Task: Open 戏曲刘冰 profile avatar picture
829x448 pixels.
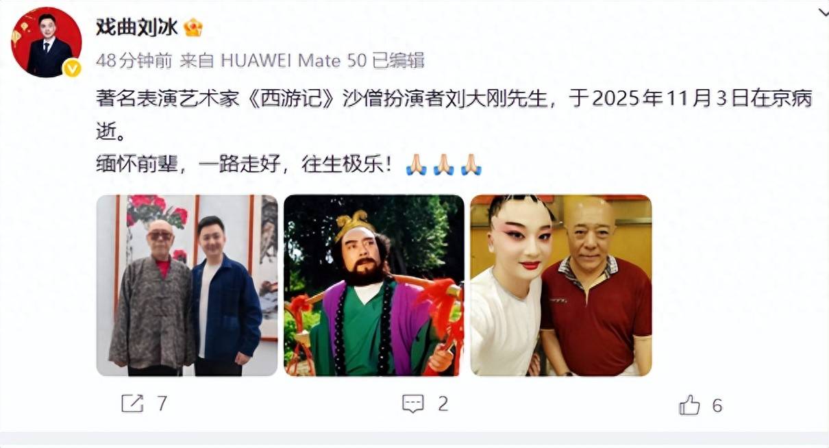Action: [x=47, y=42]
